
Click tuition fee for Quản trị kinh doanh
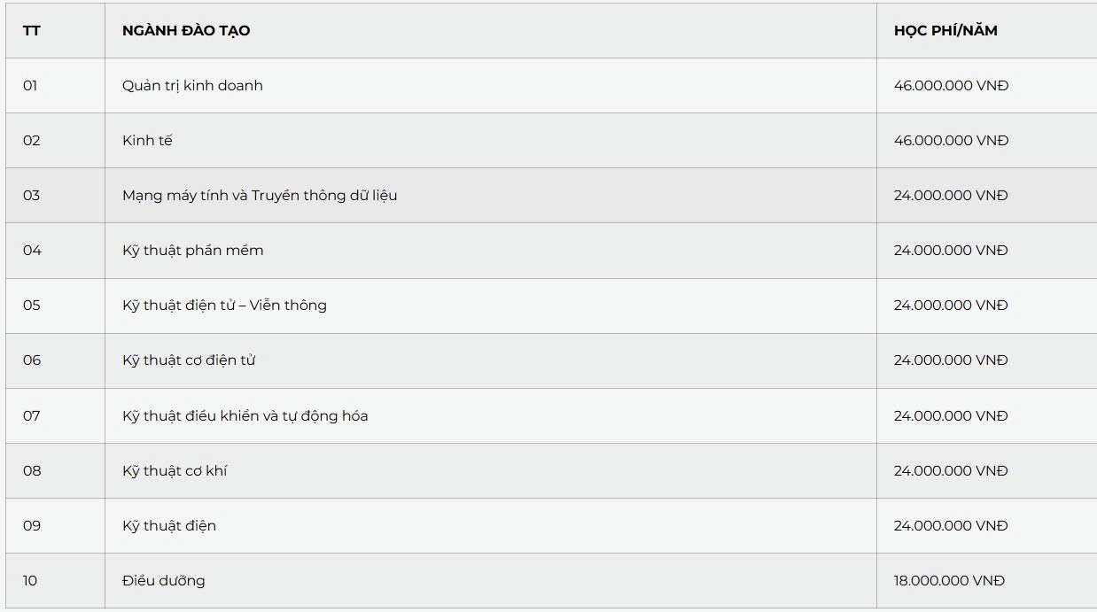pyautogui.click(x=951, y=86)
